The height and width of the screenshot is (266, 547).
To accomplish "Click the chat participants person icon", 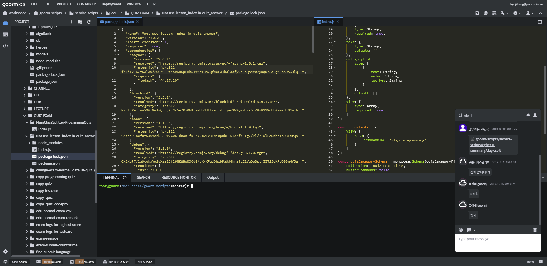I will point(535,115).
